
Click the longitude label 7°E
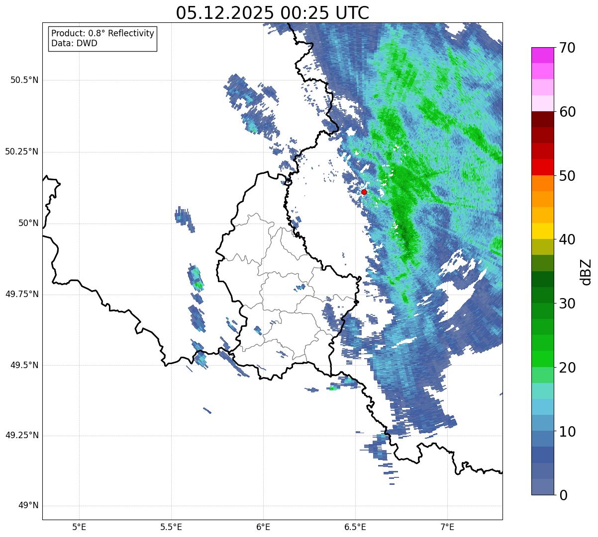point(447,527)
